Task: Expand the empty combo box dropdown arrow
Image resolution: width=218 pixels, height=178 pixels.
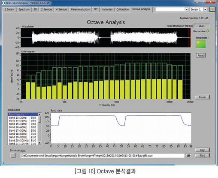Action: click(186, 9)
